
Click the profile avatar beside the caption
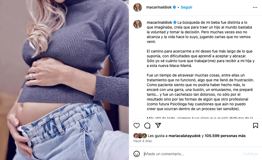[138, 24]
